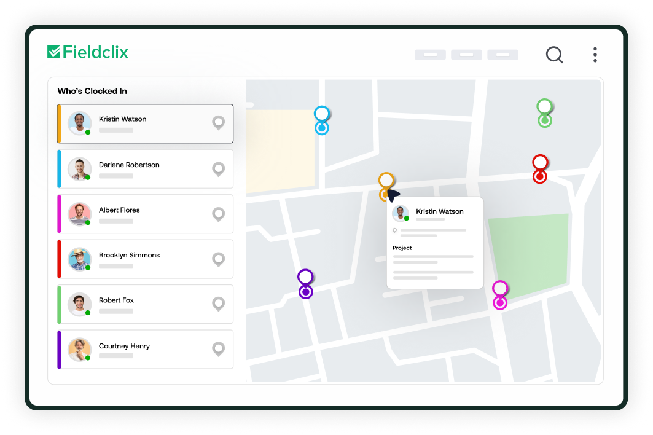Select the blue map marker
This screenshot has width=653, height=435.
(322, 120)
